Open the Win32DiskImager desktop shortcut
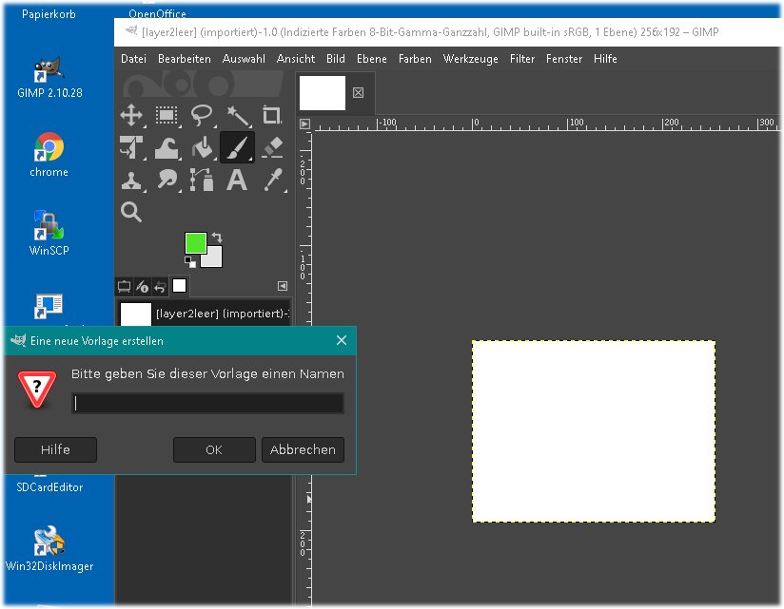Screen dimensions: 784x609 pyautogui.click(x=49, y=548)
